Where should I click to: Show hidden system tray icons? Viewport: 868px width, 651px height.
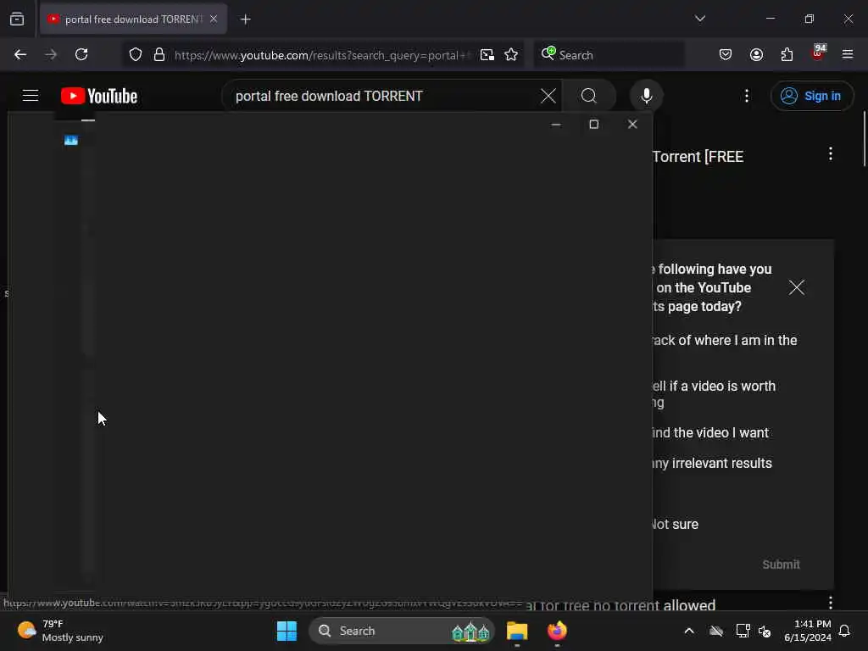coord(689,631)
